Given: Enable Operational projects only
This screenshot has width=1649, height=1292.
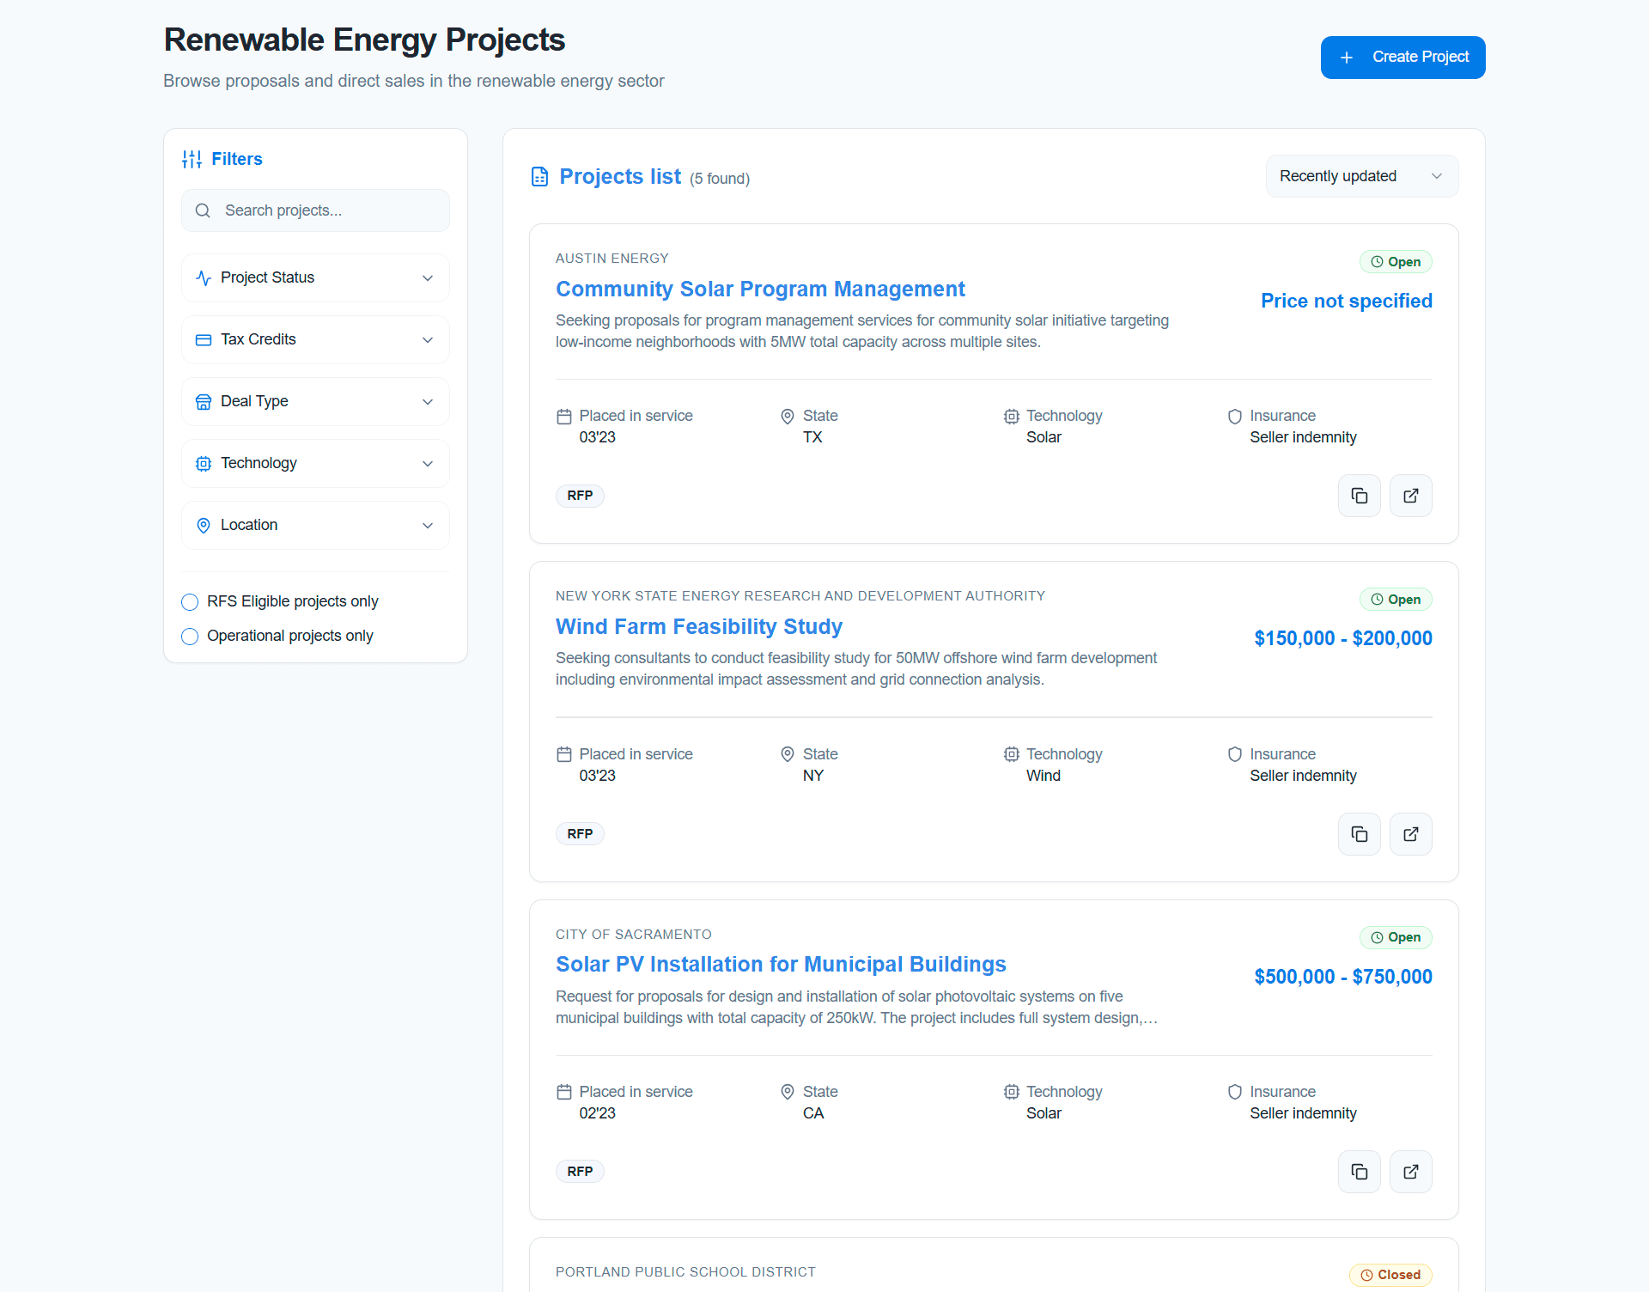Looking at the screenshot, I should 190,636.
